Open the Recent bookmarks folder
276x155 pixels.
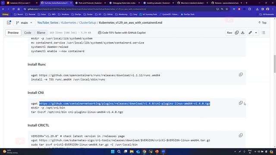pos(18,14)
